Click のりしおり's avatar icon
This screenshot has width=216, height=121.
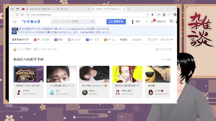(118, 92)
